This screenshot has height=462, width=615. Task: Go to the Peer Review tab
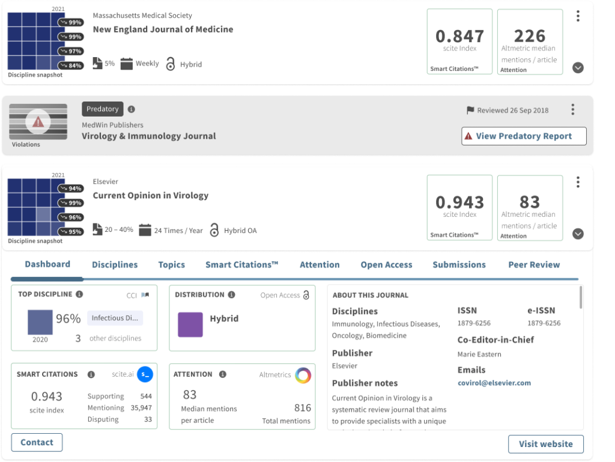pos(534,265)
